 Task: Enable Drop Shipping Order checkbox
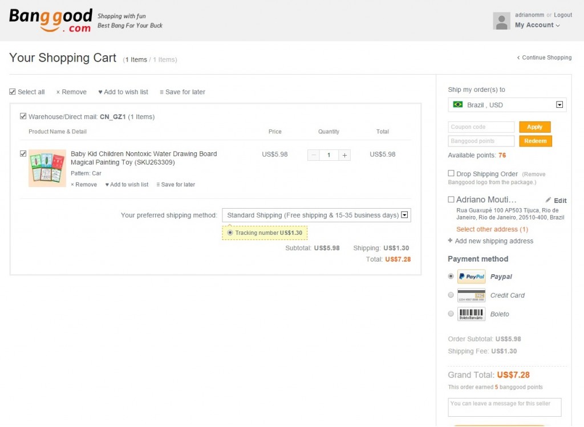pos(451,173)
